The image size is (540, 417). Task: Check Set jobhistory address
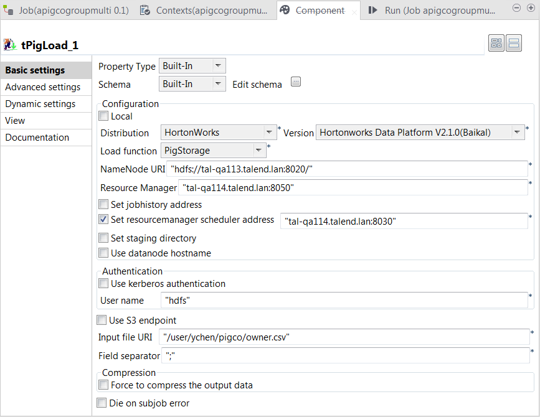[103, 204]
